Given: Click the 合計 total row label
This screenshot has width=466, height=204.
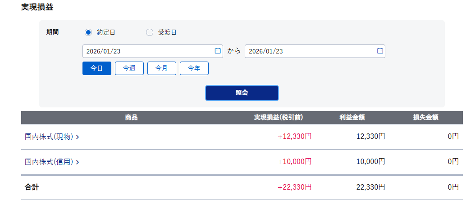Looking at the screenshot, I should (32, 187).
